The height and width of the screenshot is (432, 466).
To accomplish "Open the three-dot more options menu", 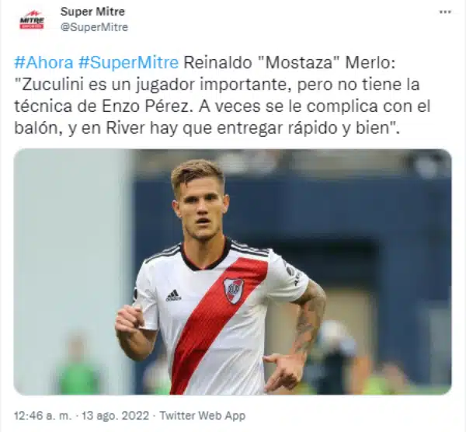I will [445, 12].
